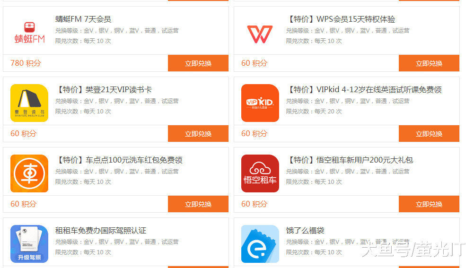Click the 60 积分 price under VIPkid

pos(254,134)
